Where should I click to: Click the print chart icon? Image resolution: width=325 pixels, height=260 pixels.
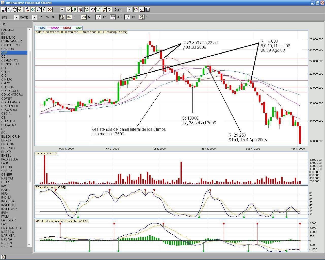(9, 9)
